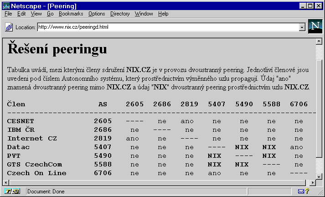Click the Netscape - [Peering] title bar text
The image size is (325, 197).
(x=44, y=6)
